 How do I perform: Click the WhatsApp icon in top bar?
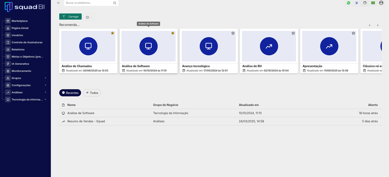tap(348, 3)
